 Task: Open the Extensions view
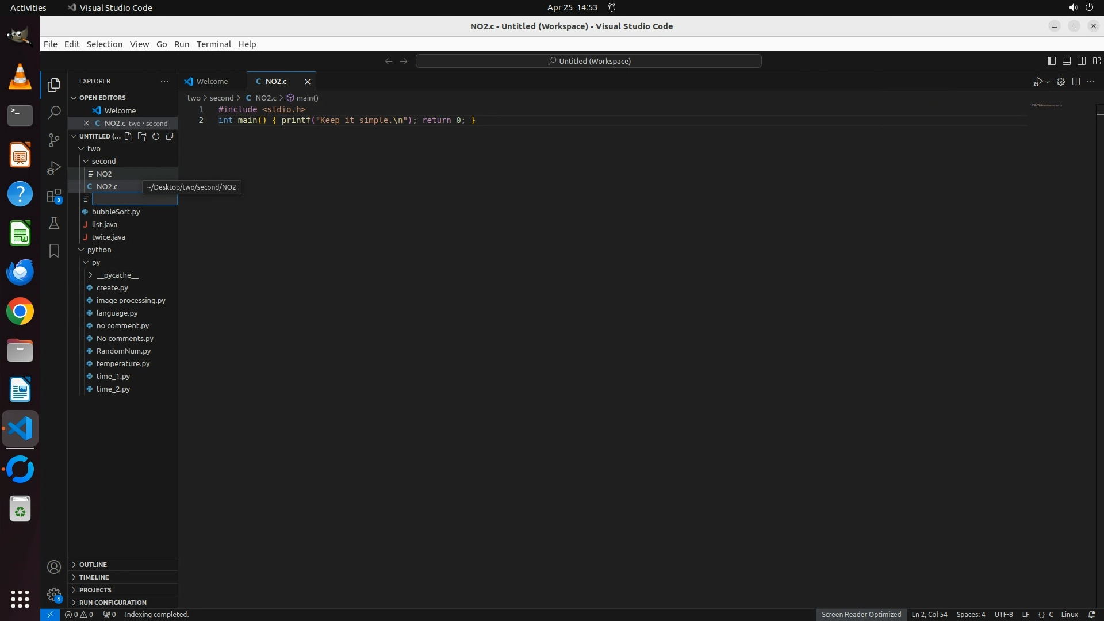[x=54, y=196]
